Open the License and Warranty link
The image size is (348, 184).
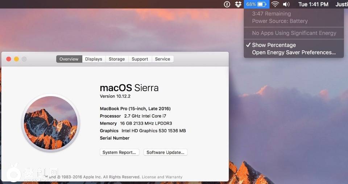pos(162,177)
